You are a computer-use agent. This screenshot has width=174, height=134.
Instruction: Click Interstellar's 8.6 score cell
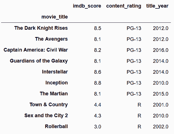pos(98,72)
